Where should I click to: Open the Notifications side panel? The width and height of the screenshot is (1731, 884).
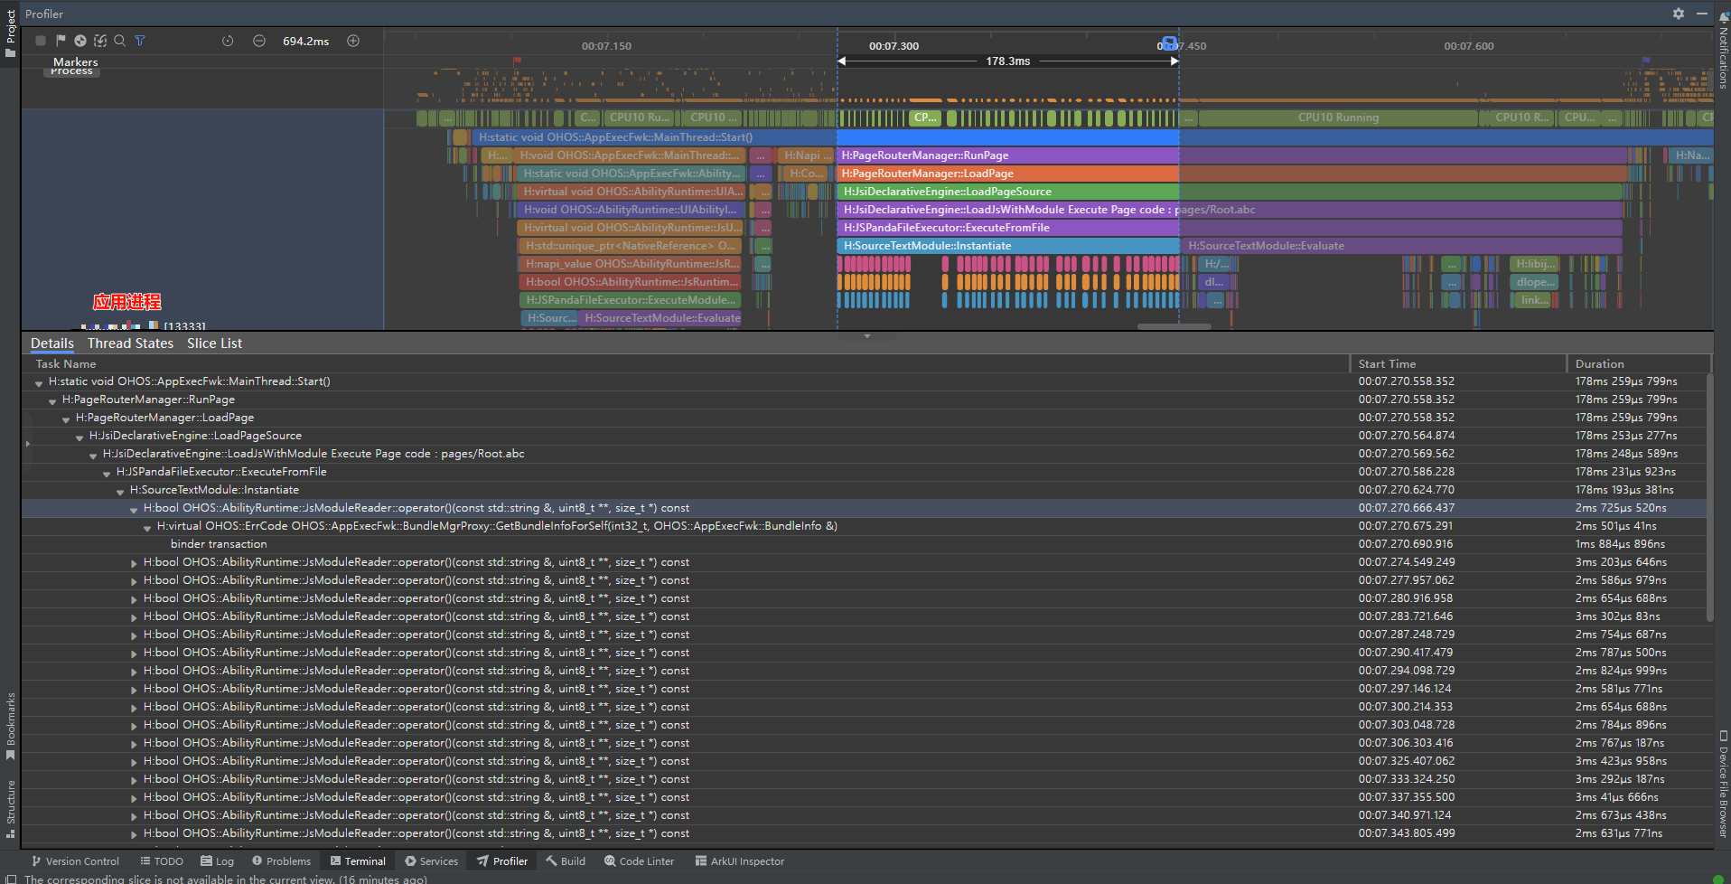pos(1723,50)
